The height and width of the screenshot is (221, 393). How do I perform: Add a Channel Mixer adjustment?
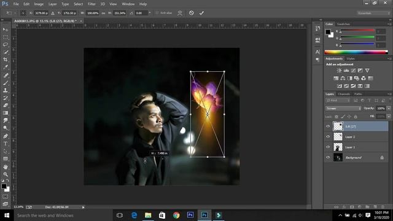364,78
